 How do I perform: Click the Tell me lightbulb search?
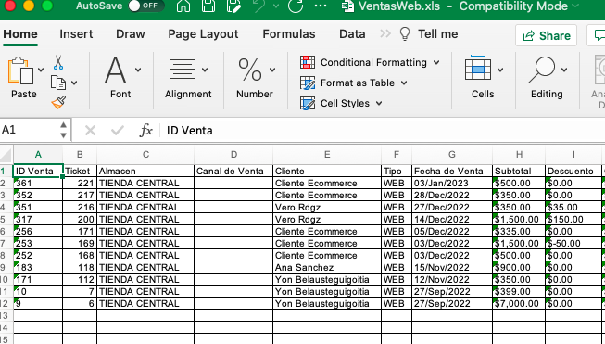(x=429, y=34)
